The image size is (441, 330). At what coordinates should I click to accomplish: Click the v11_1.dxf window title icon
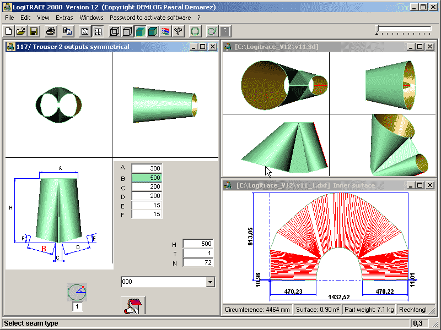point(228,185)
